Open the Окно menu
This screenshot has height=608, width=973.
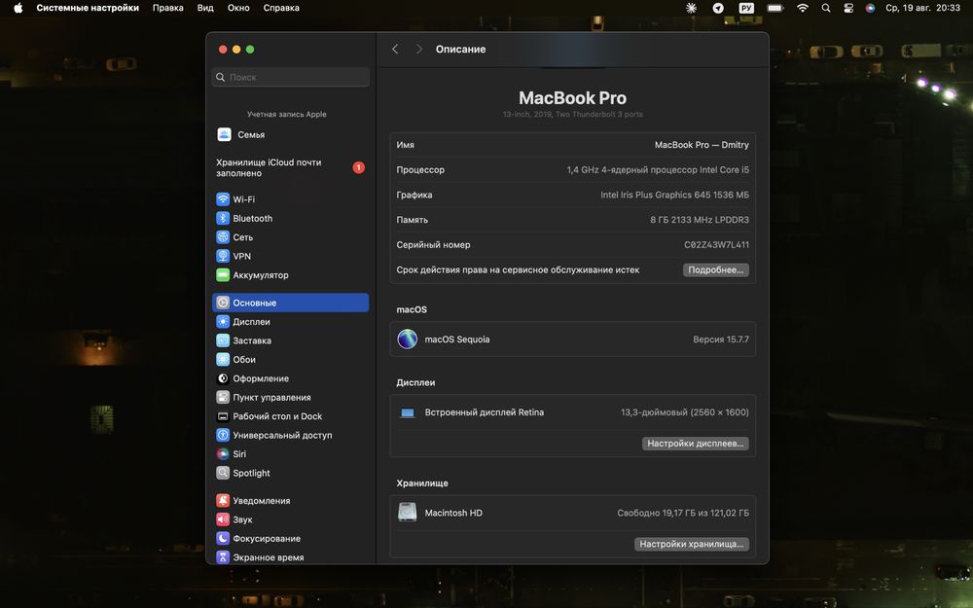pyautogui.click(x=238, y=8)
